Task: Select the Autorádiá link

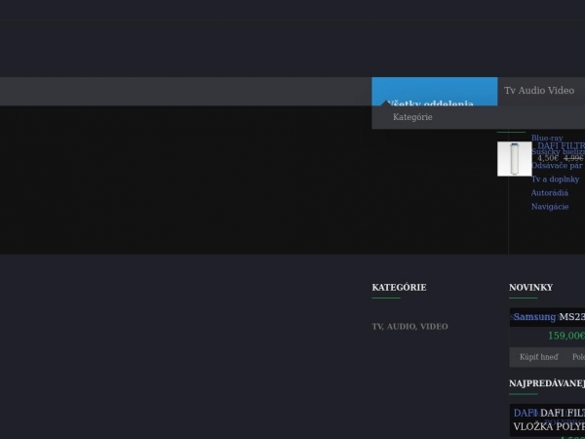Action: [x=549, y=193]
